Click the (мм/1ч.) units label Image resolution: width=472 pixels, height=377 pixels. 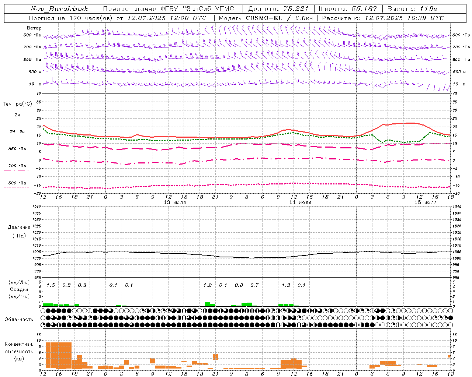(x=19, y=296)
